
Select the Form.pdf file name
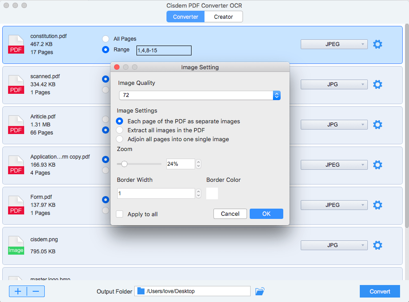coord(41,197)
